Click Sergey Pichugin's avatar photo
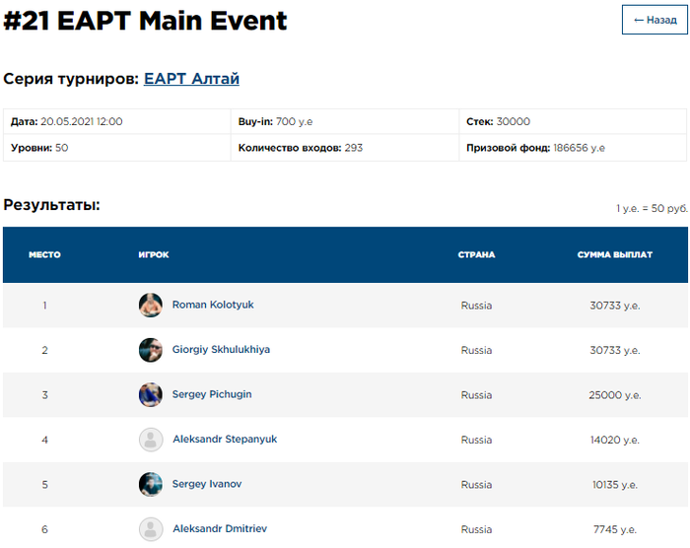Viewport: 690px width, 548px height. [150, 395]
